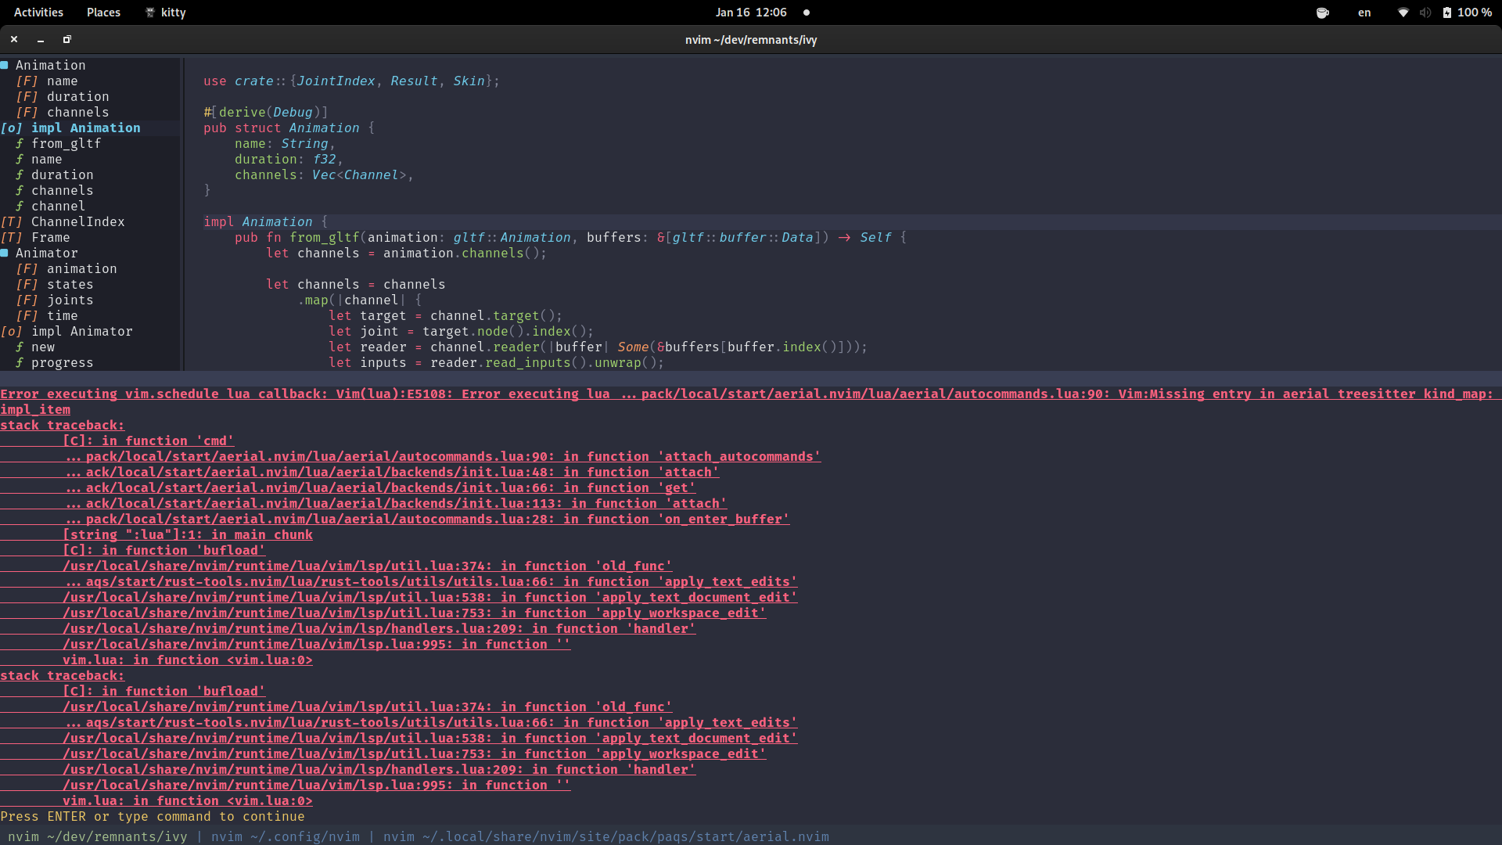Click the volume icon in the top bar
This screenshot has width=1502, height=845.
click(x=1425, y=13)
